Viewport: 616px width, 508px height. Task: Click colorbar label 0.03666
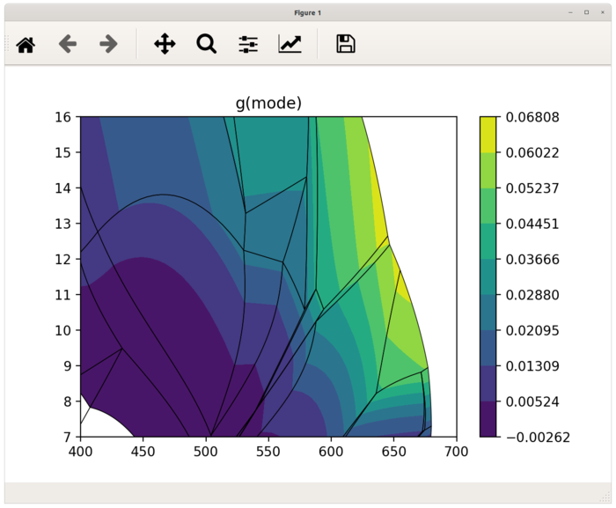tap(532, 260)
